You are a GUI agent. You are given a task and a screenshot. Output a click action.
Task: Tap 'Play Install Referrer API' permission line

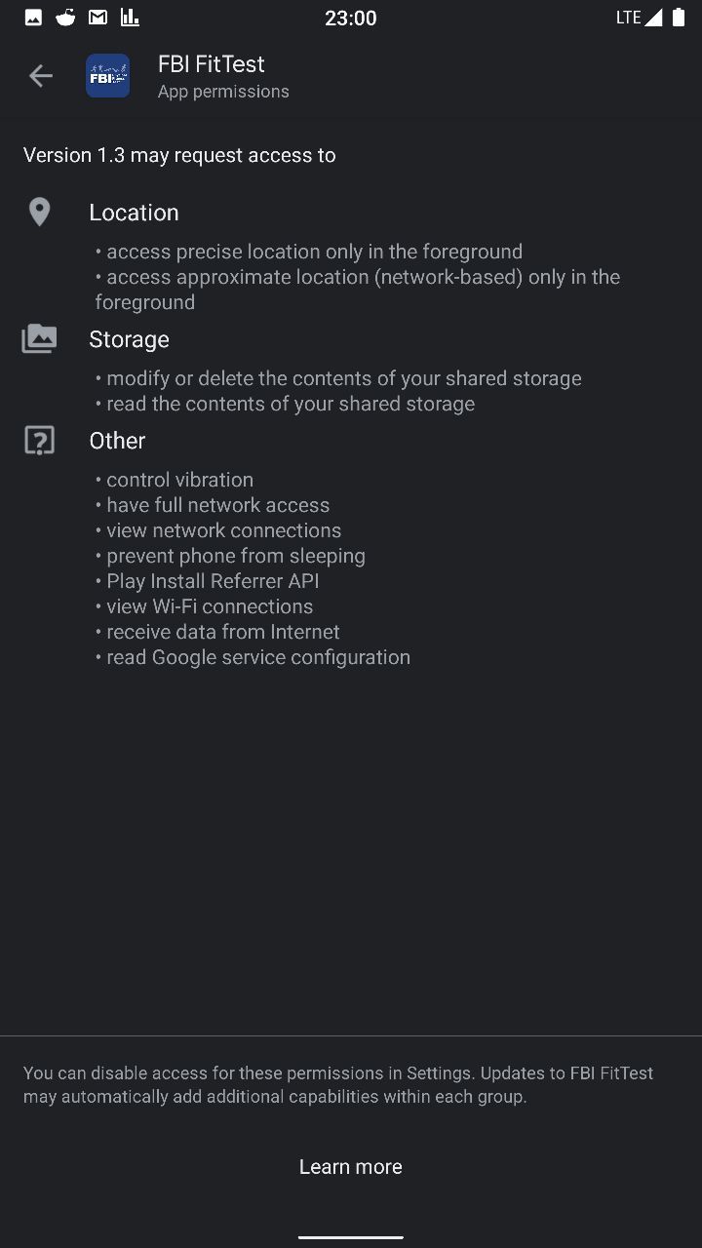point(207,581)
